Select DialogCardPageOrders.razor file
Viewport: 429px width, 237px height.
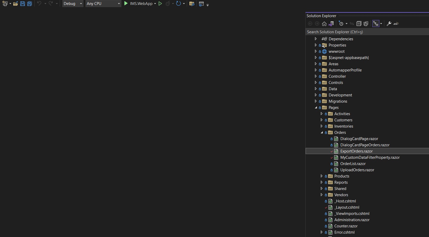[x=365, y=145]
